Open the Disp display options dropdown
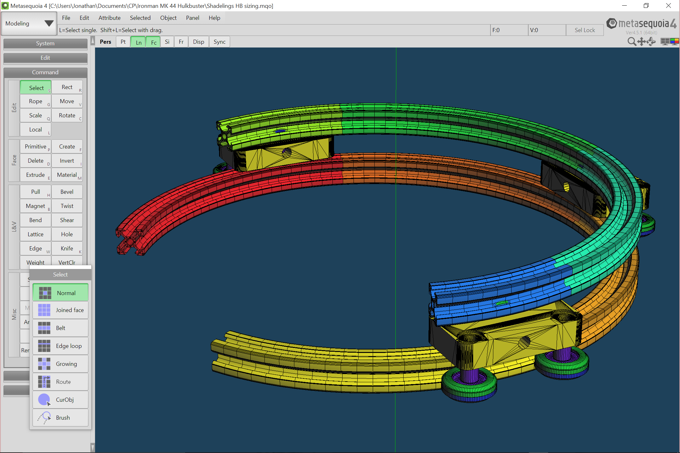Image resolution: width=680 pixels, height=453 pixels. coord(199,42)
